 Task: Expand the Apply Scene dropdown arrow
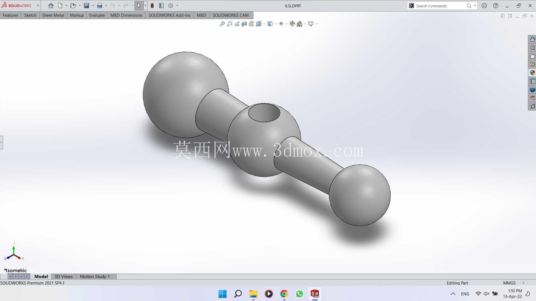(305, 24)
